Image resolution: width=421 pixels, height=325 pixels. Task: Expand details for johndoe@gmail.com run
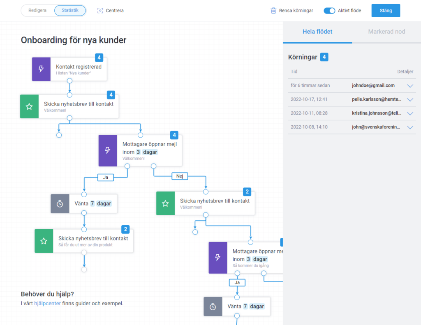[409, 86]
